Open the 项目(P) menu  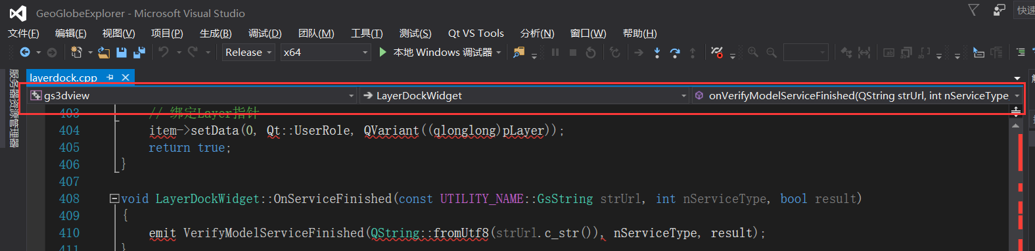pos(167,34)
